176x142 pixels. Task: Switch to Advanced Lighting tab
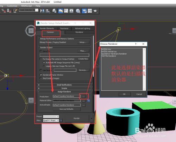tap(83, 28)
